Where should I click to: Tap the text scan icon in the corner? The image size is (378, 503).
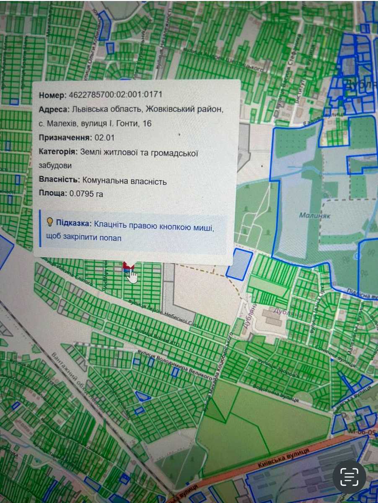(x=349, y=477)
